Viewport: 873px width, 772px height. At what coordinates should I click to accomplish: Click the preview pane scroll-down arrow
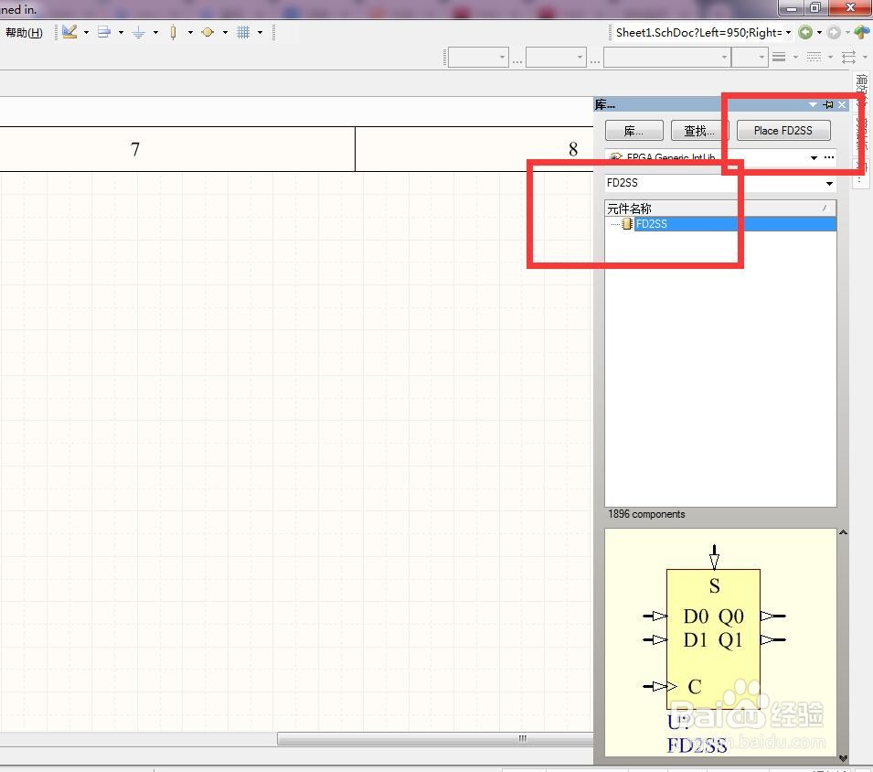843,758
